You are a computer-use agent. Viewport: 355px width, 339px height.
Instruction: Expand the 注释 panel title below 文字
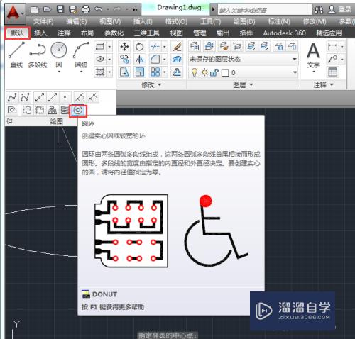[x=323, y=84]
